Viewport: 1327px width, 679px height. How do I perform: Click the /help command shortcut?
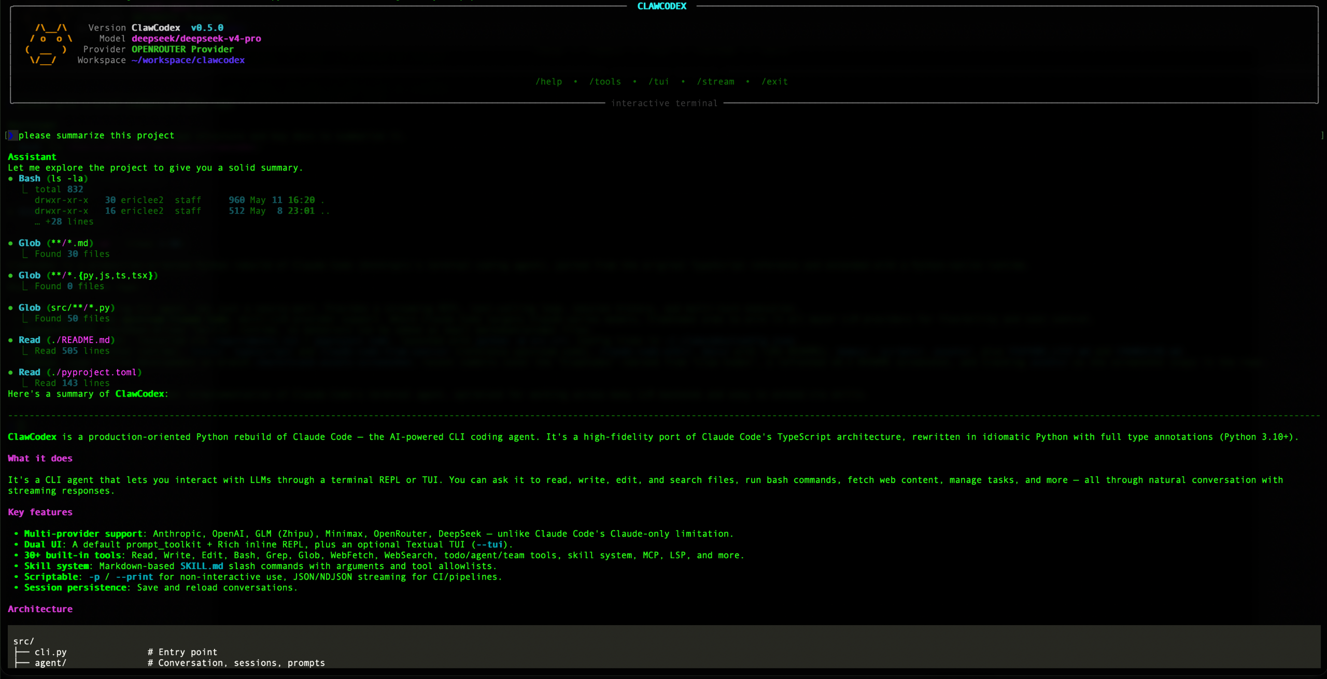[548, 81]
